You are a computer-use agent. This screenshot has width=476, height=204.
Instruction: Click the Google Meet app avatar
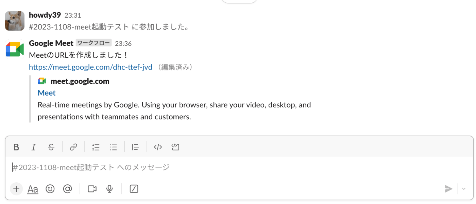15,49
